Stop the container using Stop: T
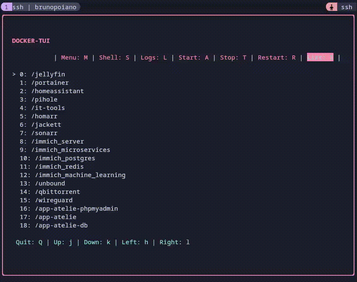 pos(234,57)
